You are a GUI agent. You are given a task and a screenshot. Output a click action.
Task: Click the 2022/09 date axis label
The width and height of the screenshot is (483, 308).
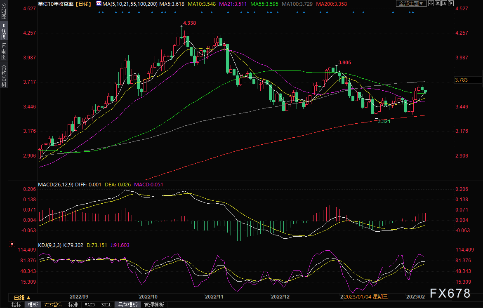click(x=79, y=296)
